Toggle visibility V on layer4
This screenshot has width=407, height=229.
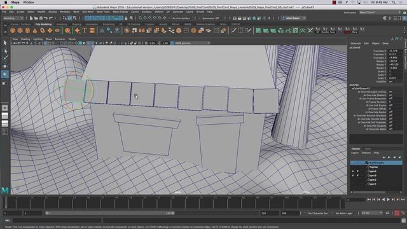point(353,171)
